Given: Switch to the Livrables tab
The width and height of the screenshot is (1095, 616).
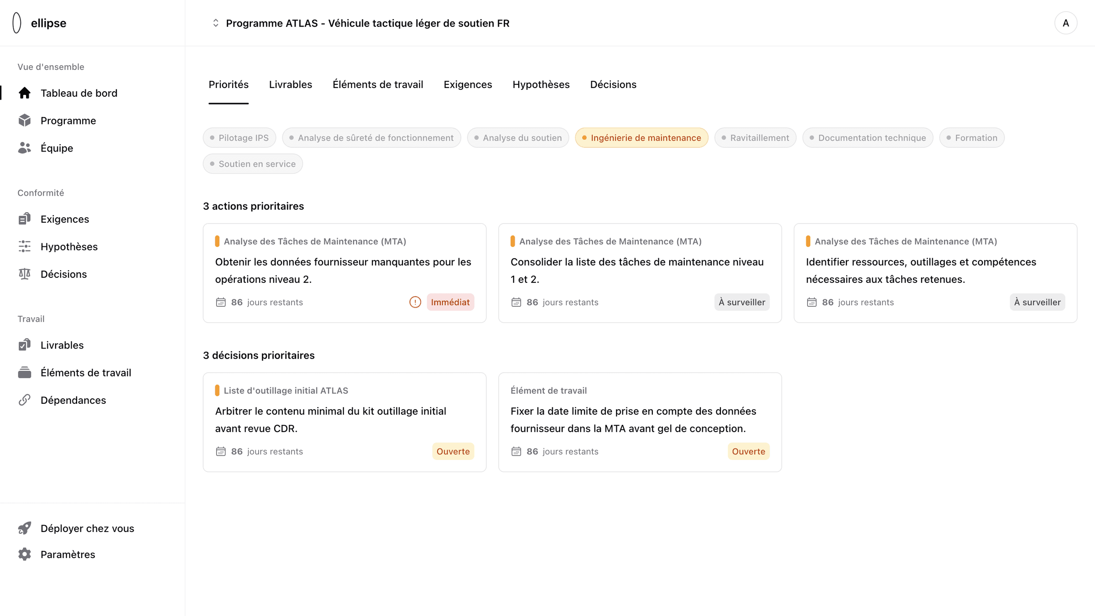Looking at the screenshot, I should pos(291,84).
